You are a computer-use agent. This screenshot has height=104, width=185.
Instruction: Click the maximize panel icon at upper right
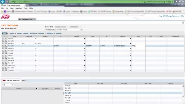click(x=183, y=23)
